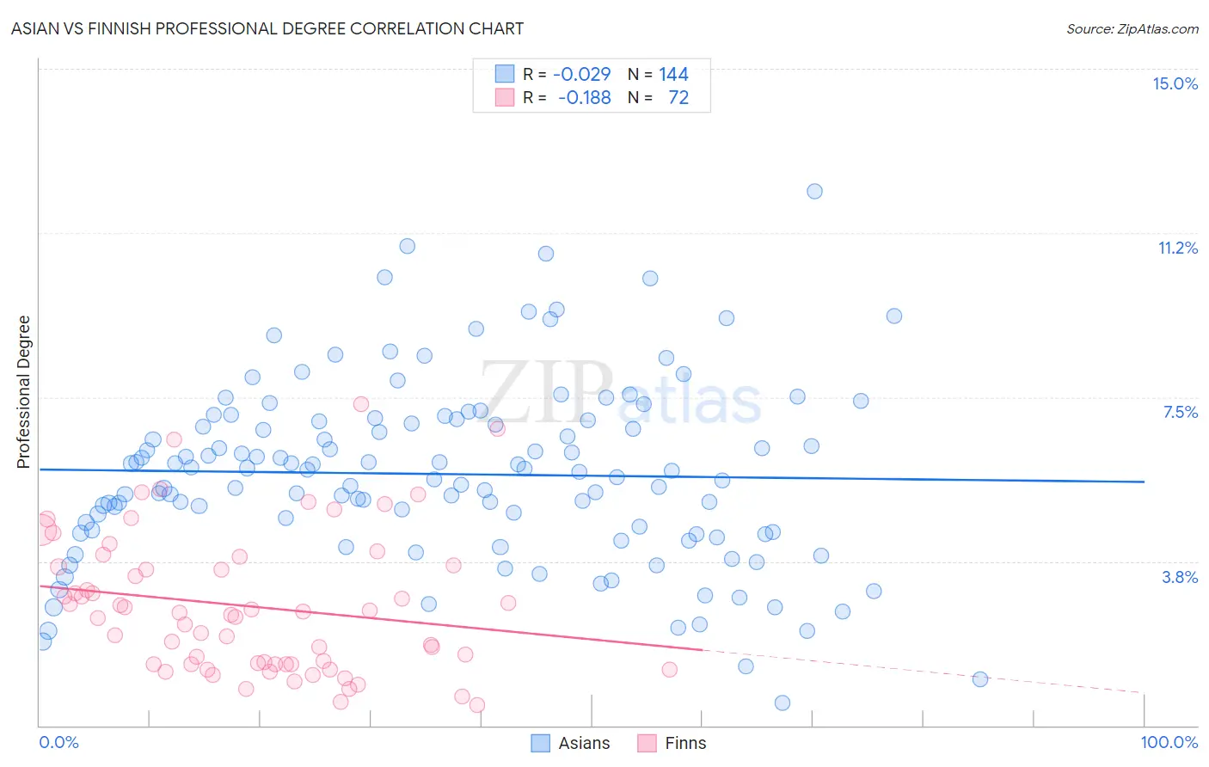Click the chart title text
This screenshot has width=1209, height=767.
[x=267, y=28]
